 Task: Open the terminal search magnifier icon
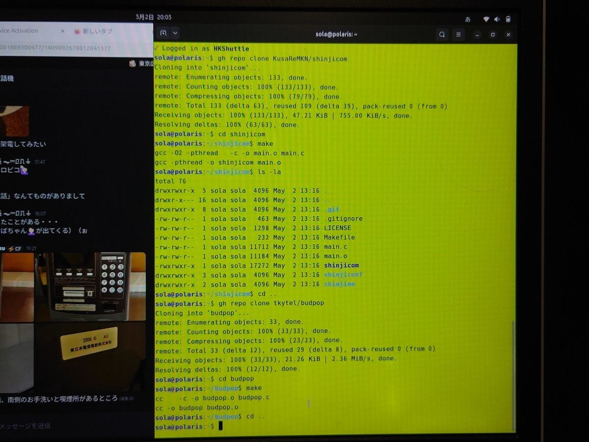coord(442,34)
